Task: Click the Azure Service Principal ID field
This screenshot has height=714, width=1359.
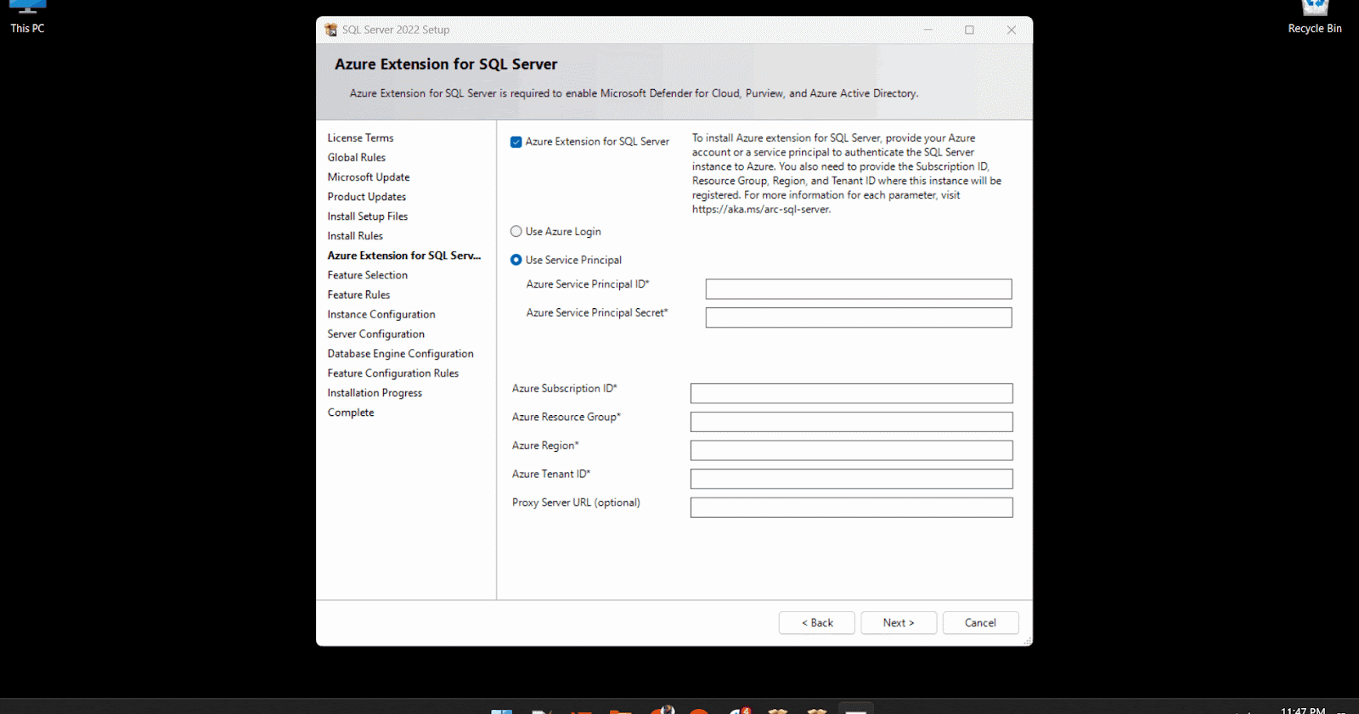Action: (x=858, y=290)
